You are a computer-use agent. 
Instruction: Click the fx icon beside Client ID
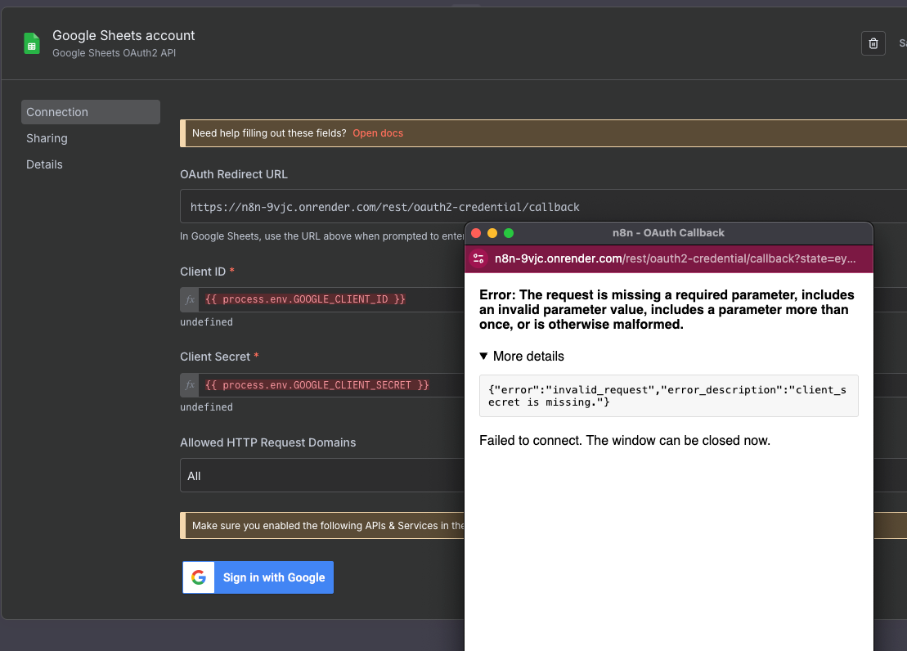[190, 299]
